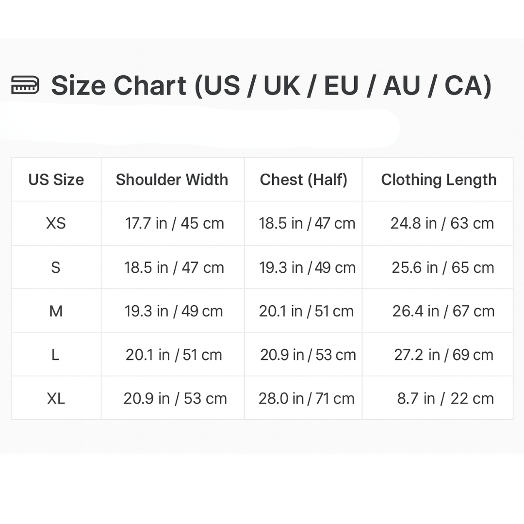This screenshot has width=524, height=524.
Task: Click the Clothing Length column header
Action: pos(439,180)
